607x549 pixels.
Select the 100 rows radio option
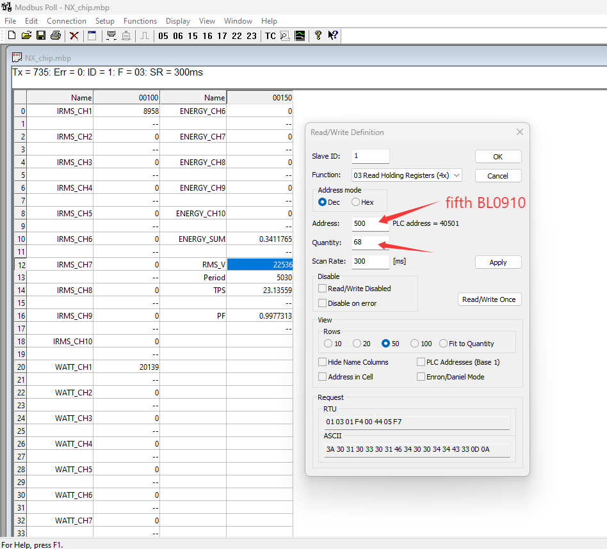[415, 344]
